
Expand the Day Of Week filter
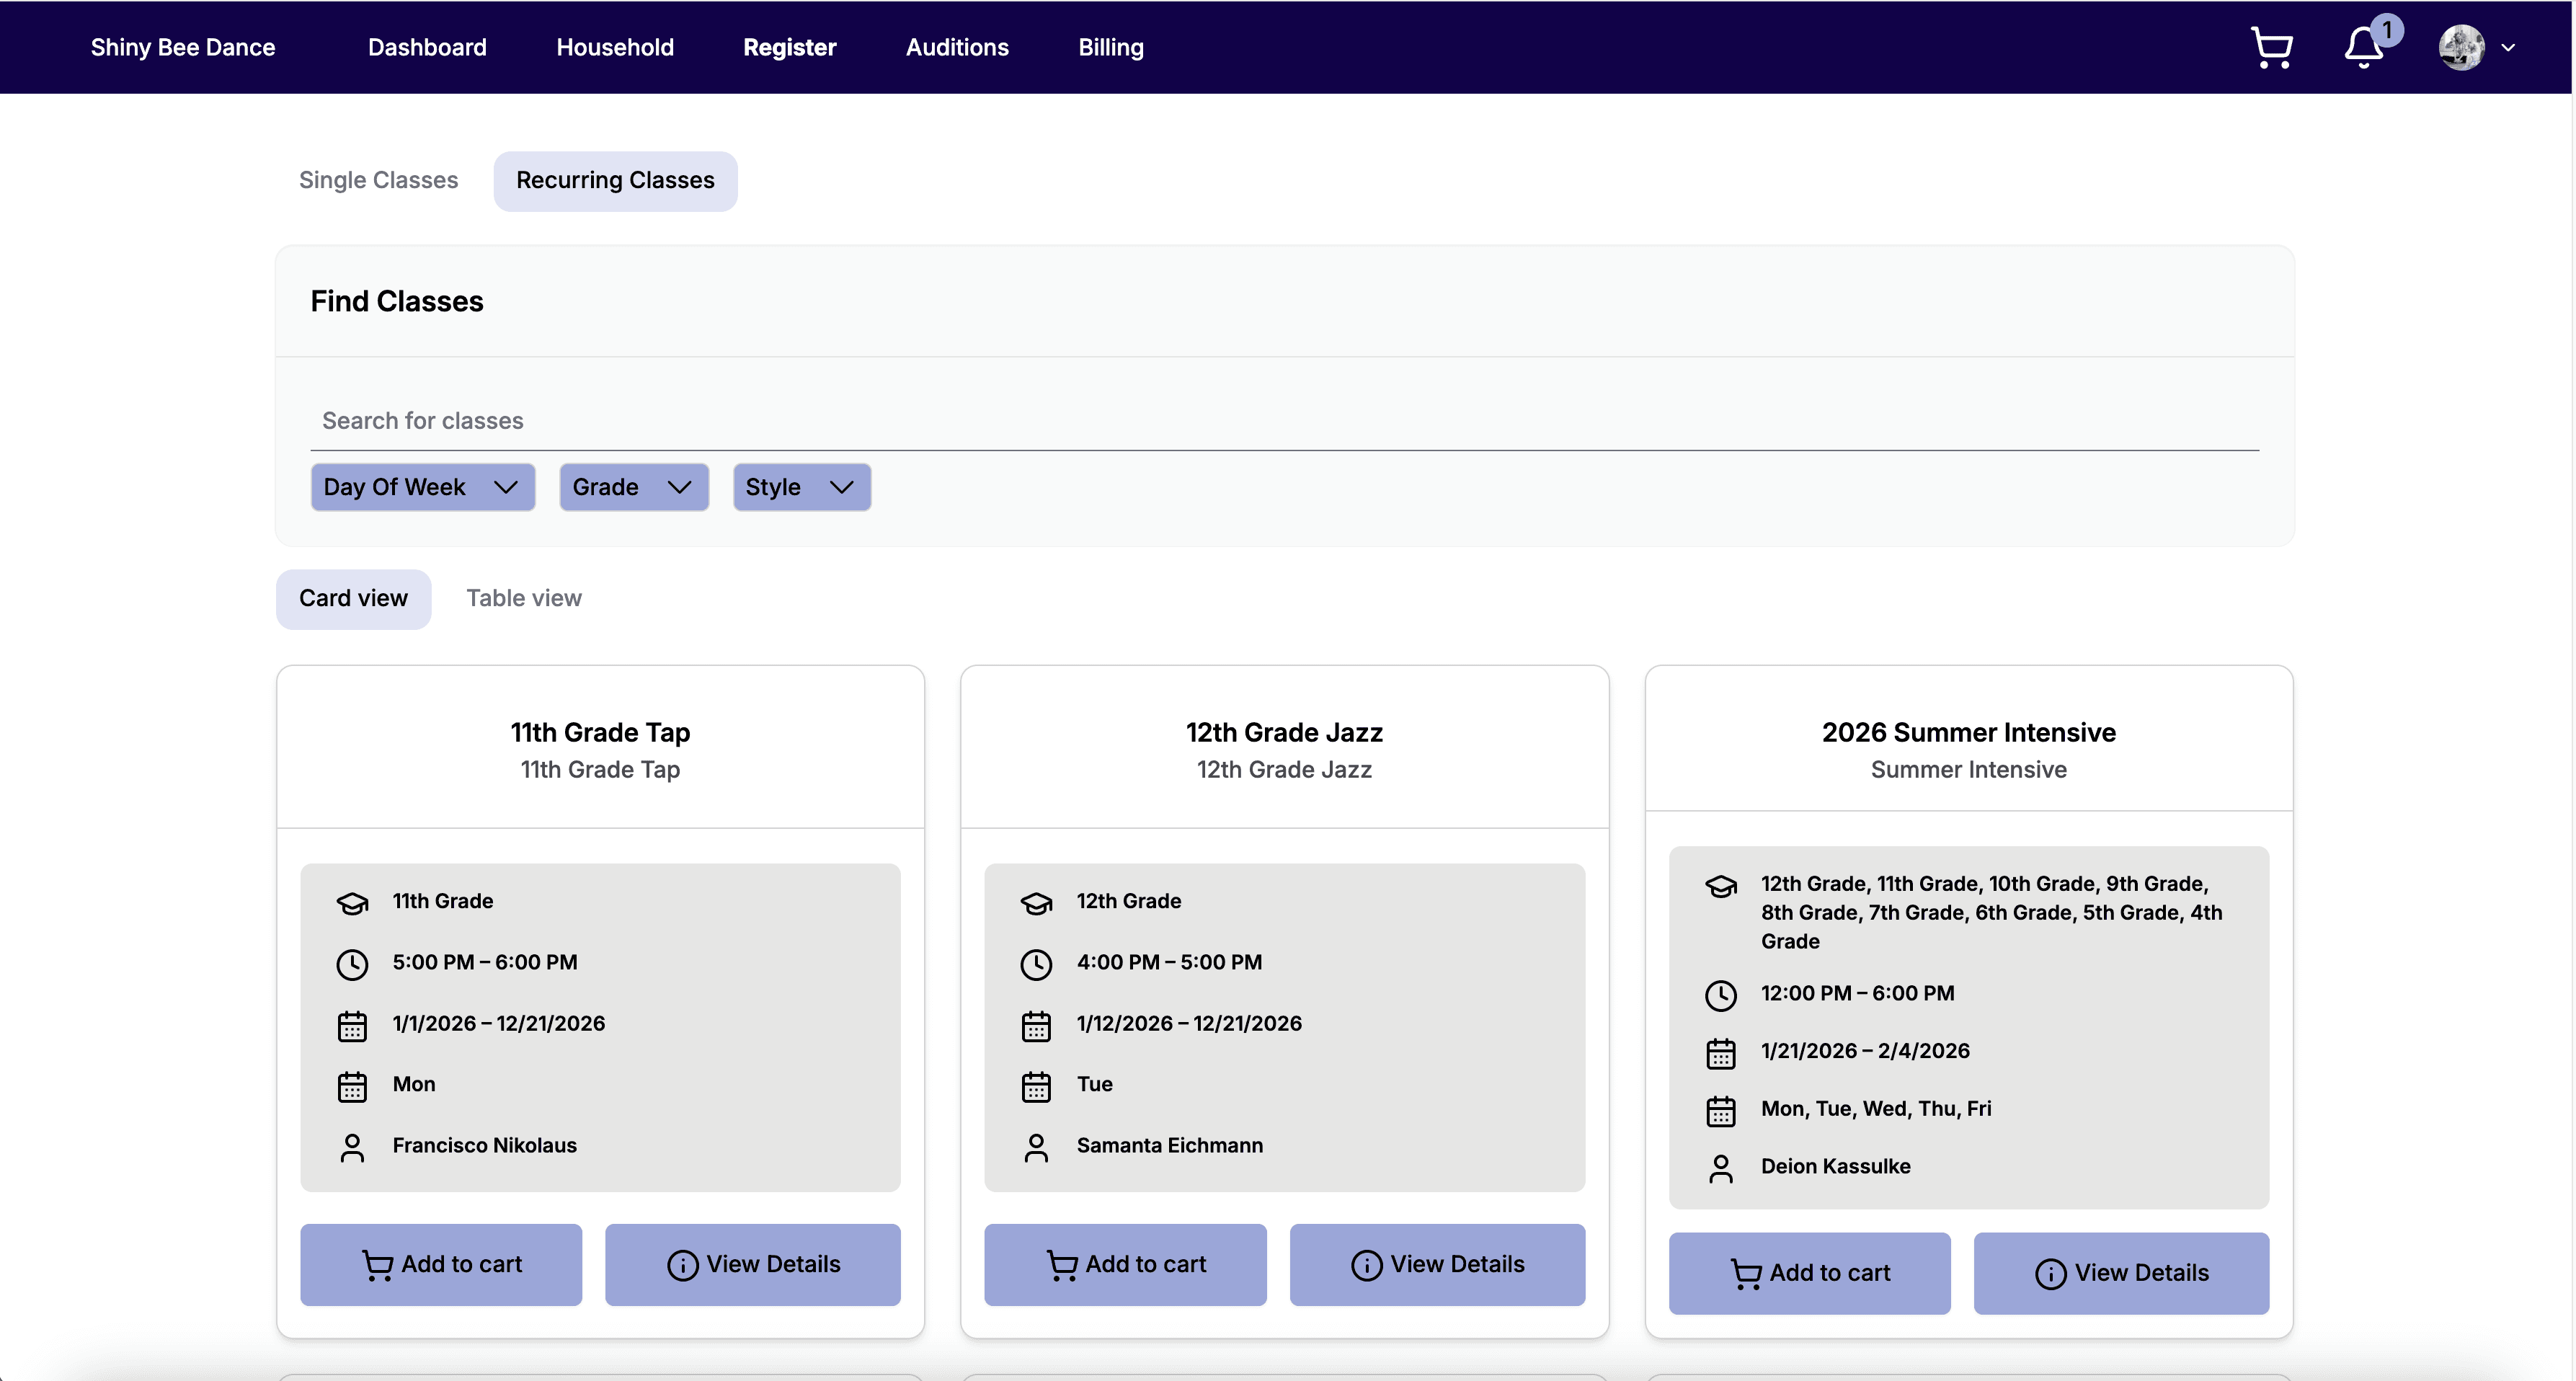tap(422, 487)
